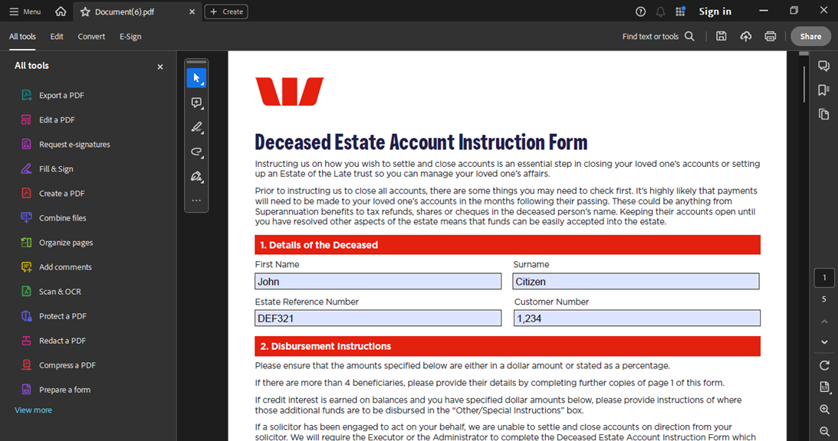Select Redact a PDF tool
This screenshot has width=838, height=441.
pos(62,341)
